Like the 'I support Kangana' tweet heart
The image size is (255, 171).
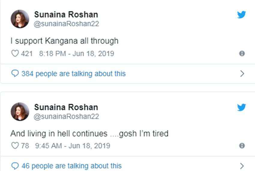(x=15, y=54)
